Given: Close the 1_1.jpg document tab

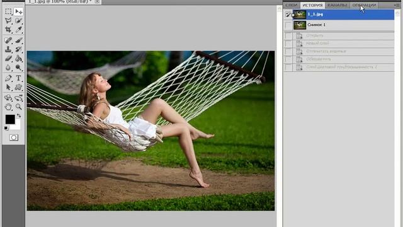Looking at the screenshot, I should [98, 1].
